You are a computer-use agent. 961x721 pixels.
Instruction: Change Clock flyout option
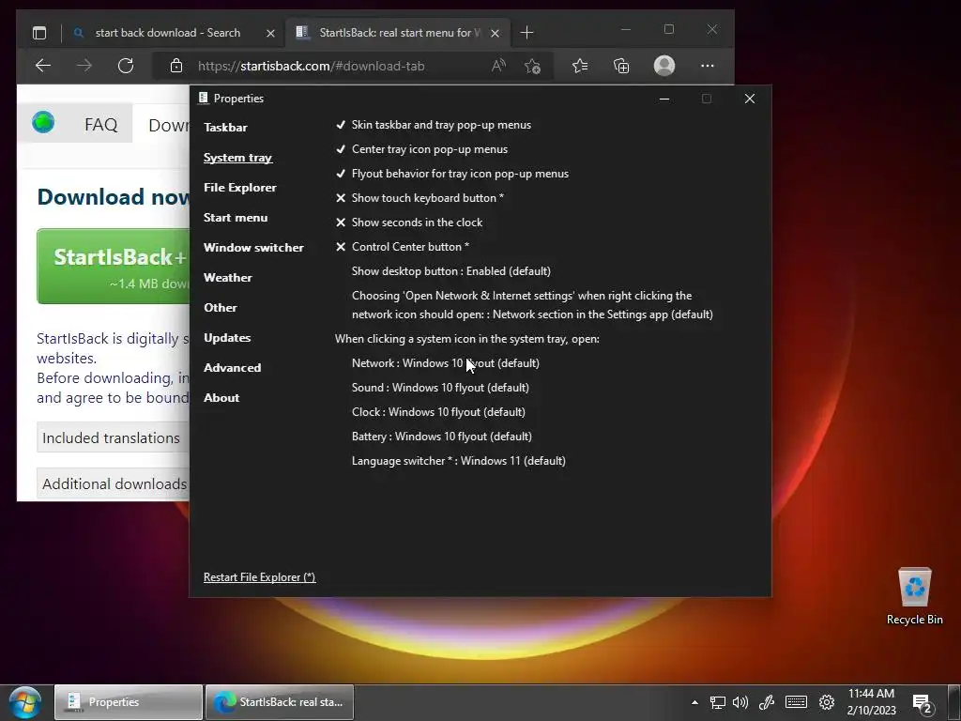(438, 412)
